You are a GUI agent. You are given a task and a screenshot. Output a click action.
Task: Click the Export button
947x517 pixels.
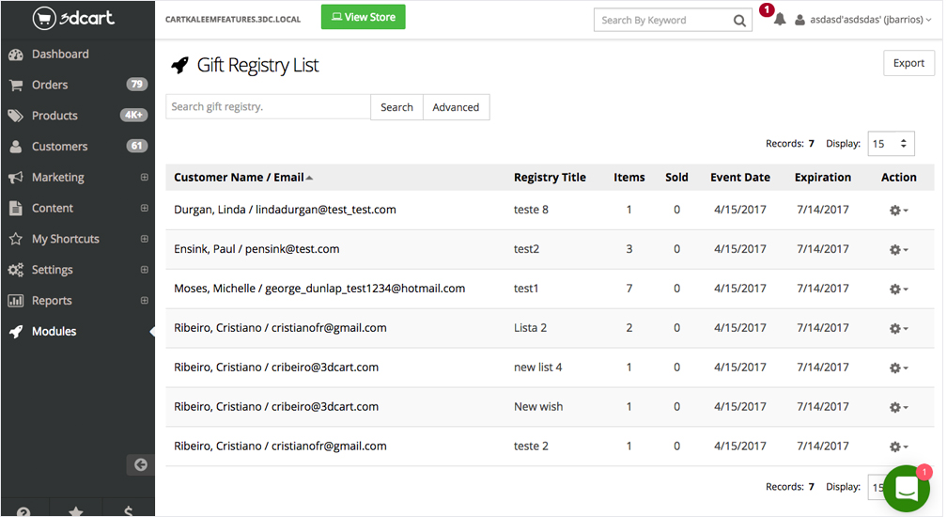(x=908, y=63)
